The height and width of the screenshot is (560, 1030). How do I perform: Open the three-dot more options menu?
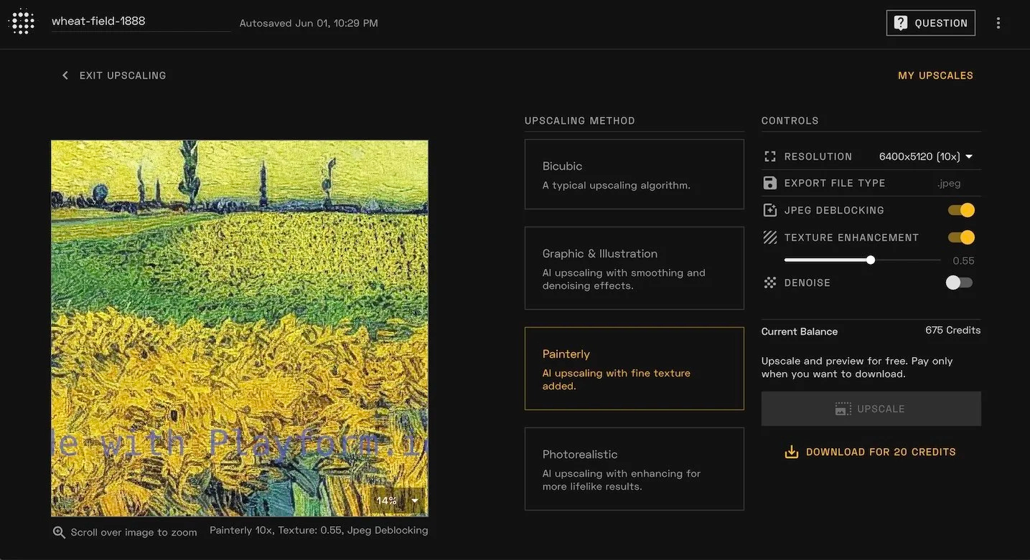pyautogui.click(x=998, y=23)
